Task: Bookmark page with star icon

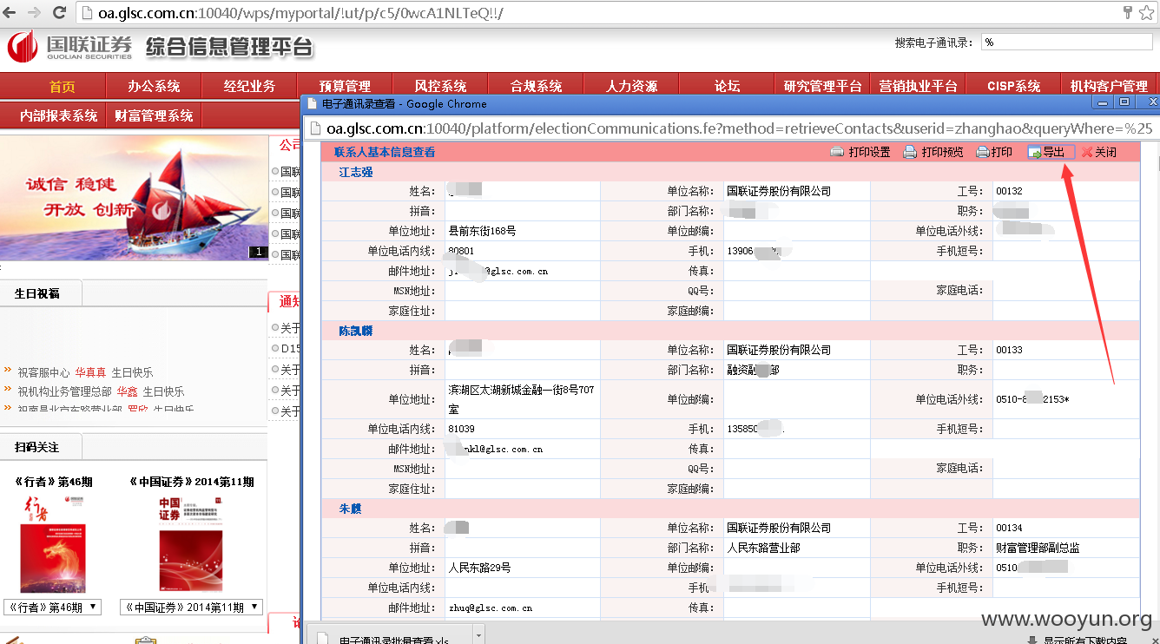Action: pyautogui.click(x=1147, y=13)
